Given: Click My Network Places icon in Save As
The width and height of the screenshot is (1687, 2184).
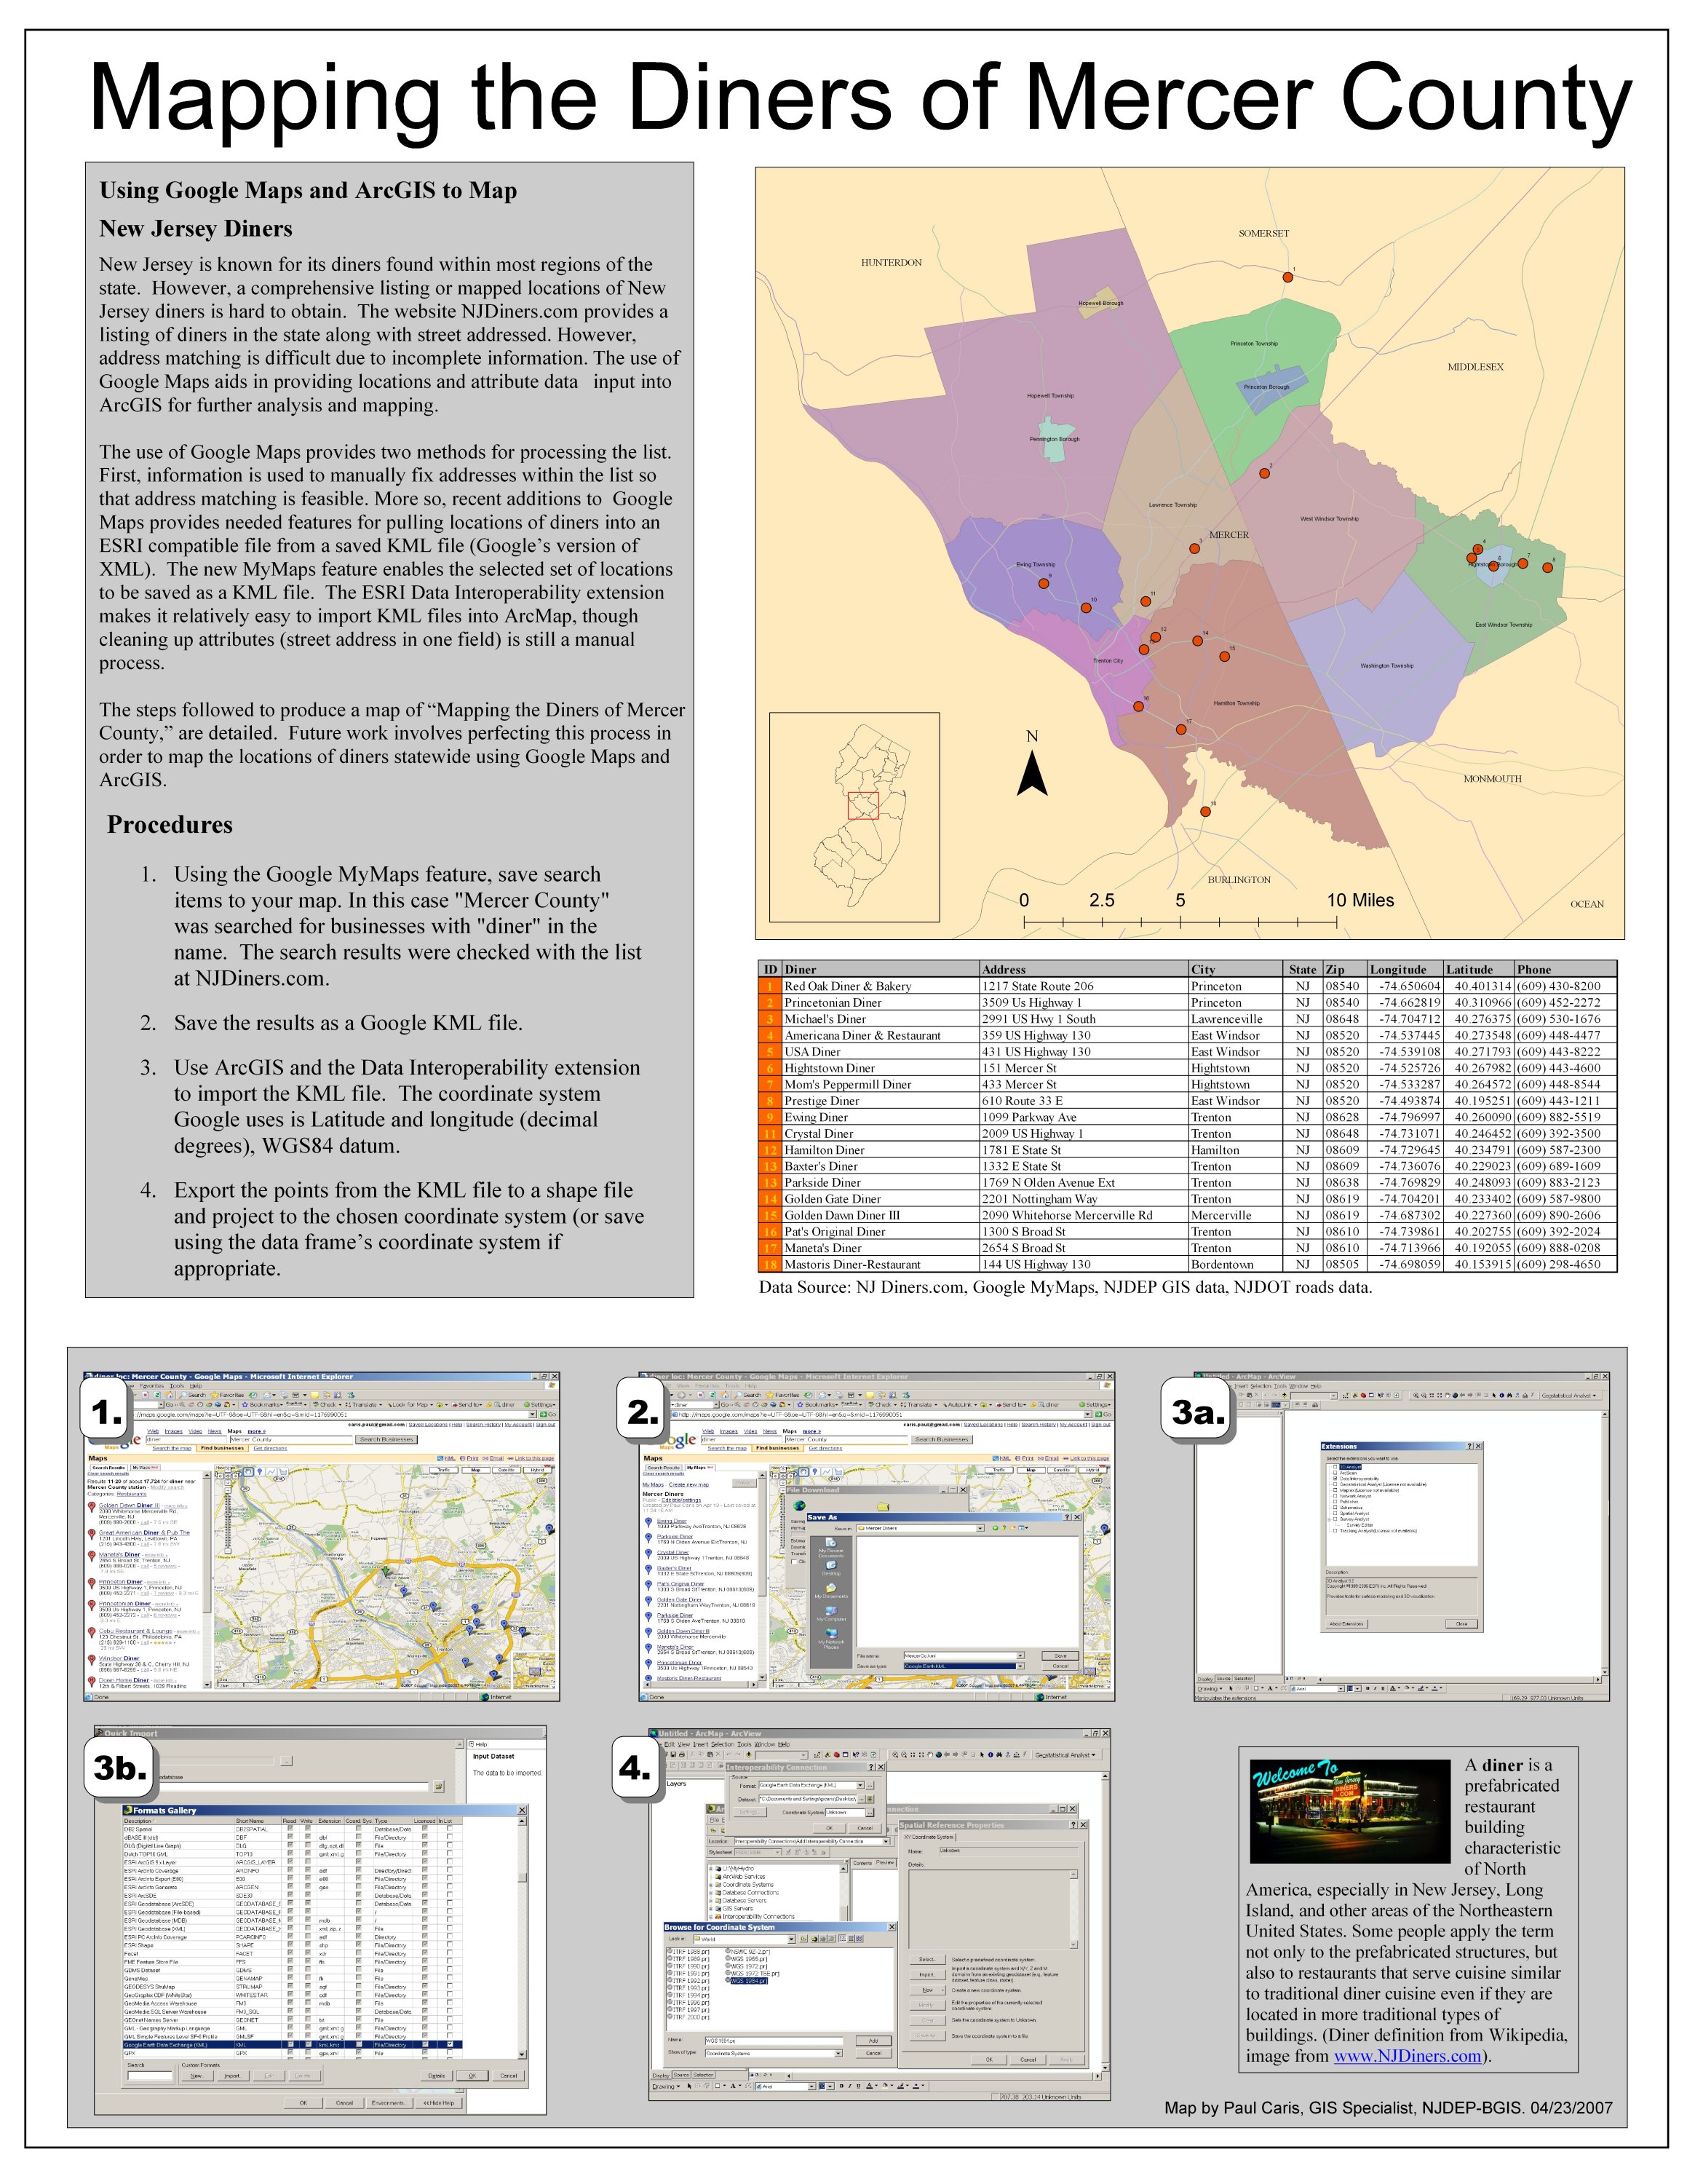Looking at the screenshot, I should click(832, 1639).
